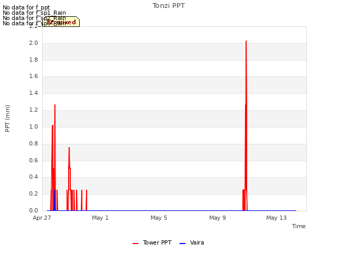
Task: Click the May 9 x-axis tick label
Action: point(218,218)
